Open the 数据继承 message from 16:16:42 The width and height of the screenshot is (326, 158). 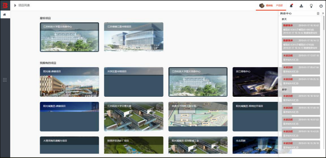pos(301,29)
